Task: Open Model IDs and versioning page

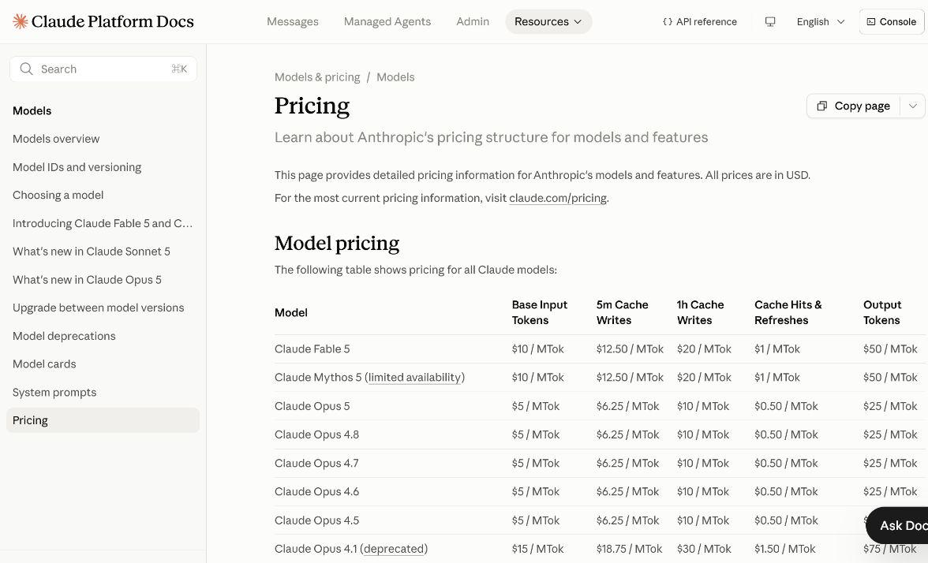Action: coord(77,167)
